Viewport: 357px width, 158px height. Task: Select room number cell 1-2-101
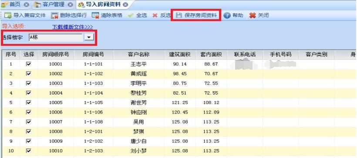click(x=93, y=131)
